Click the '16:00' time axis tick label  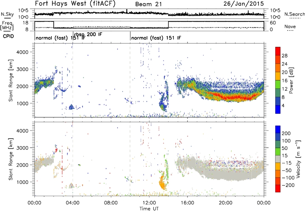187,203
